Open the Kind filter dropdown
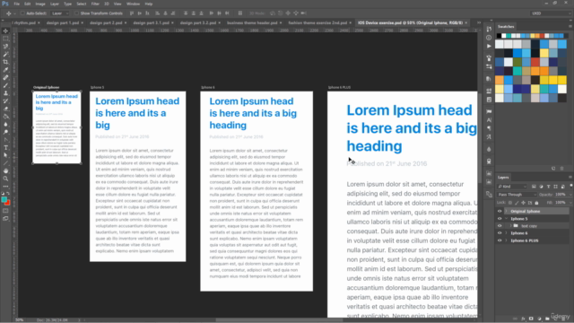Image resolution: width=574 pixels, height=323 pixels. [x=512, y=187]
